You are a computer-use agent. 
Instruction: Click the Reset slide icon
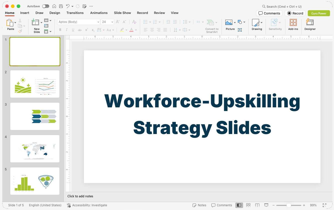click(x=46, y=26)
